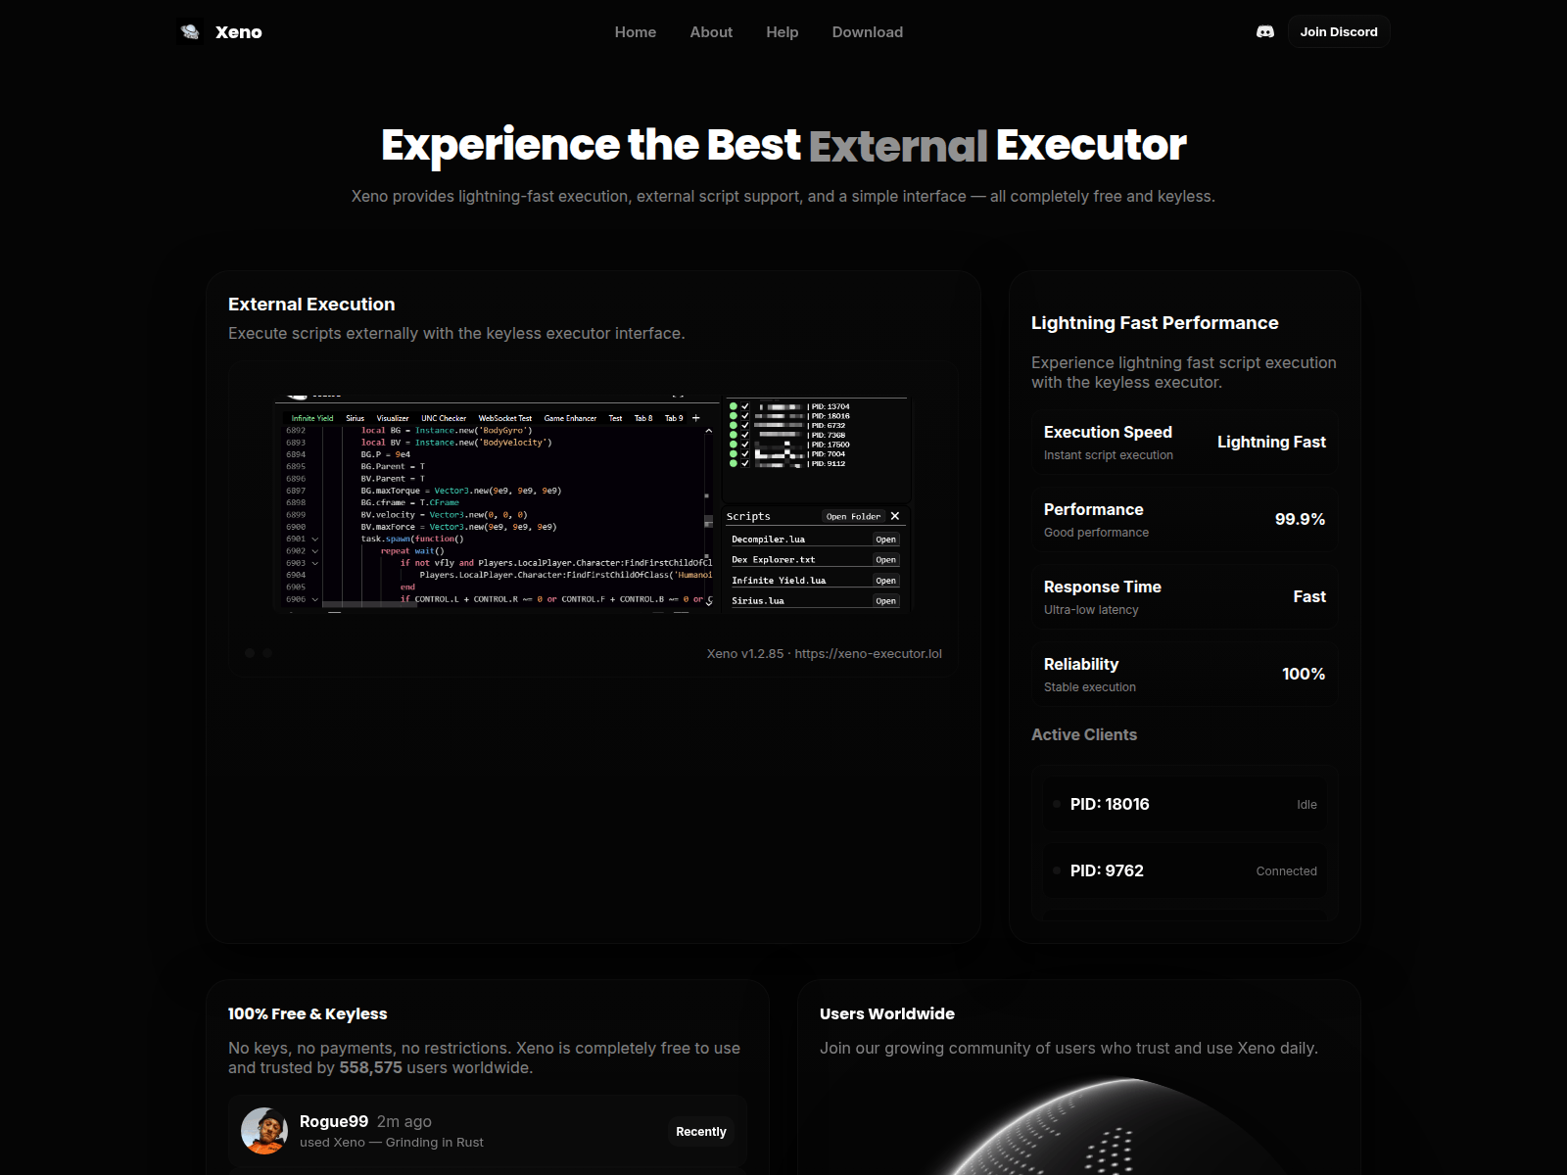Click the first carousel dot below the preview
This screenshot has width=1567, height=1175.
click(250, 653)
